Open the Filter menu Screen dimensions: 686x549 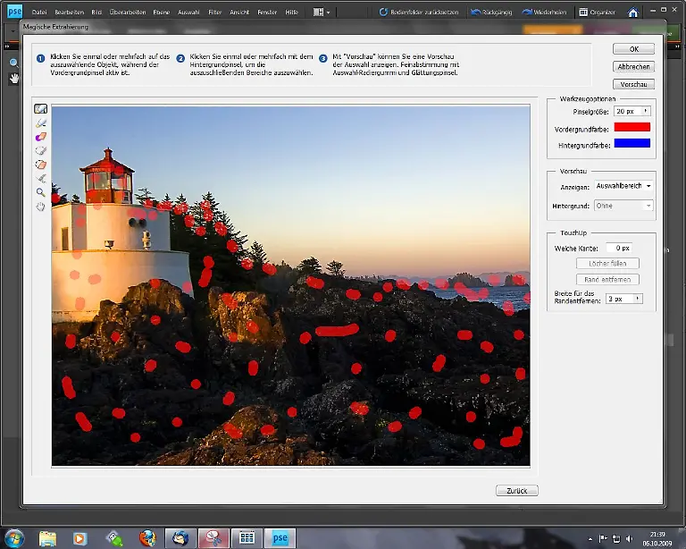(215, 13)
